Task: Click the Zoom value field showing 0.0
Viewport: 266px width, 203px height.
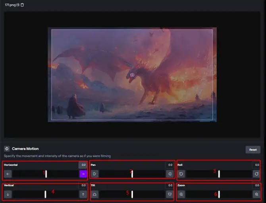Action: tap(257, 185)
